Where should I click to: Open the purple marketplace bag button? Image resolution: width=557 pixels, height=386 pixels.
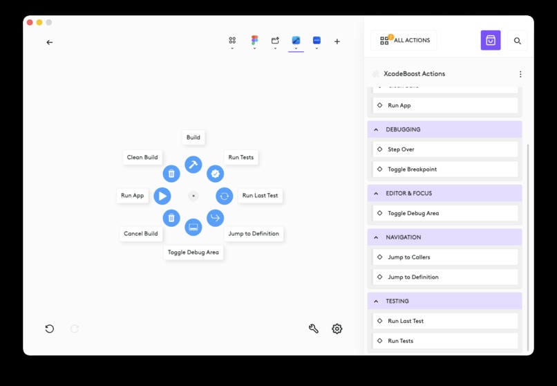click(491, 40)
